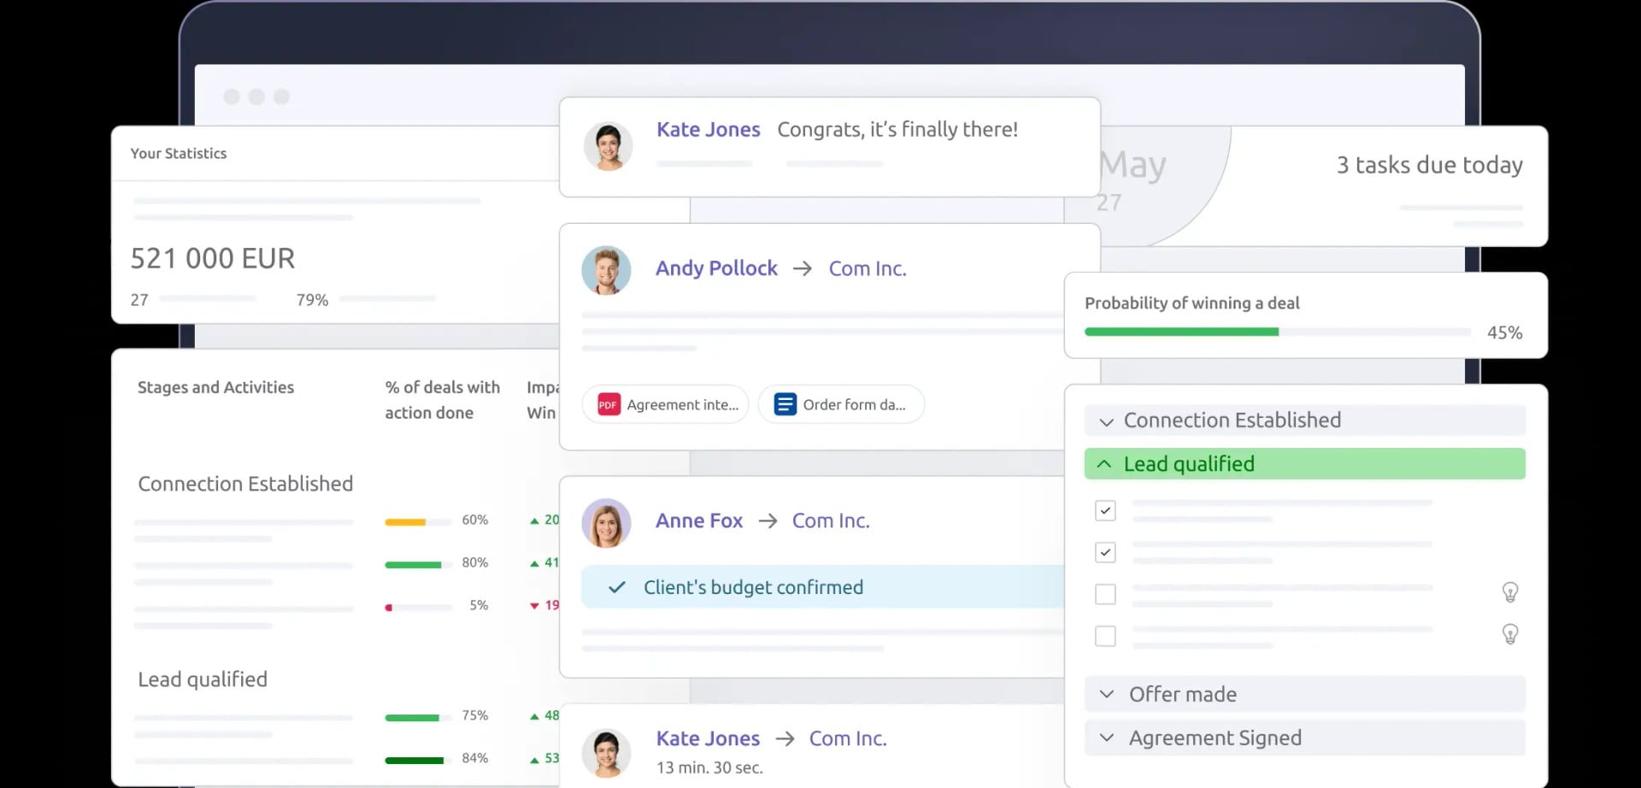This screenshot has width=1641, height=788.
Task: Uncheck the first Lead qualified checkbox
Action: click(1105, 510)
